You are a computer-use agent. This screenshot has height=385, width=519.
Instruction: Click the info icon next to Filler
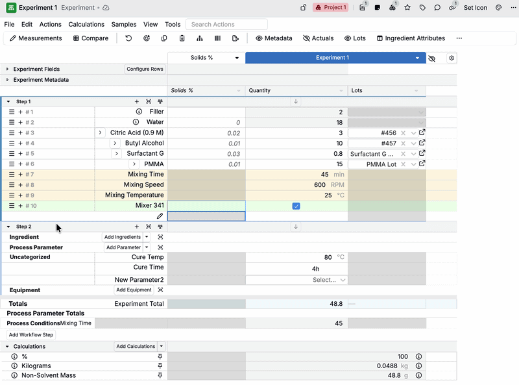pyautogui.click(x=137, y=112)
